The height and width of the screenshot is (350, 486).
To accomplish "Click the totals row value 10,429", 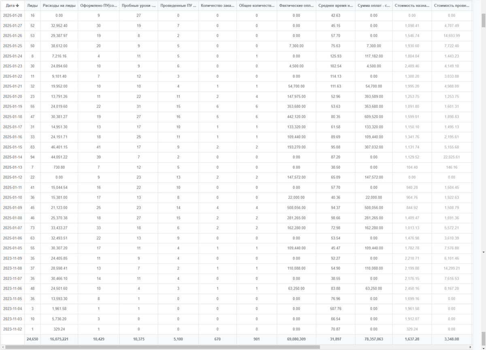I will [x=98, y=339].
